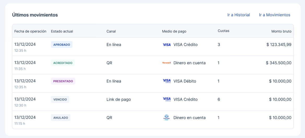The height and width of the screenshot is (138, 305).
Task: Select the VENCIDO status badge
Action: (x=60, y=99)
